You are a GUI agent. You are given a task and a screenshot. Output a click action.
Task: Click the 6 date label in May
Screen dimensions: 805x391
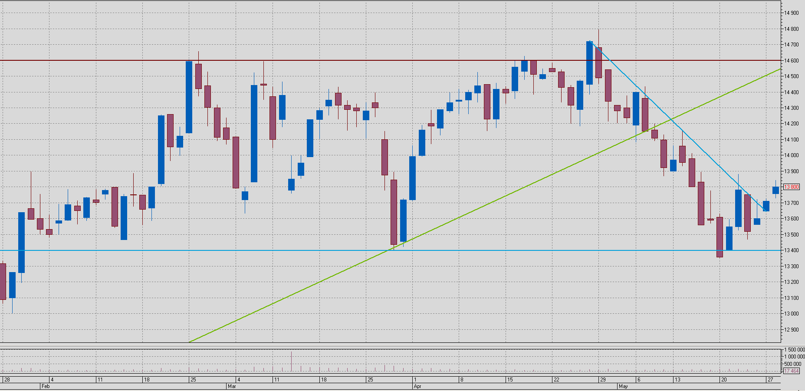(639, 380)
